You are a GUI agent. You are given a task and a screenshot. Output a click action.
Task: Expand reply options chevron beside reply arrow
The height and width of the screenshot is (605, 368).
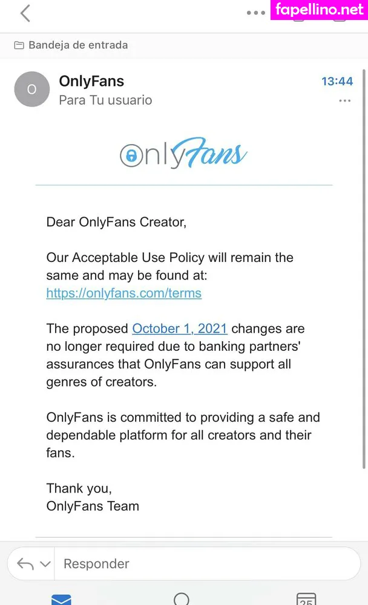point(45,564)
